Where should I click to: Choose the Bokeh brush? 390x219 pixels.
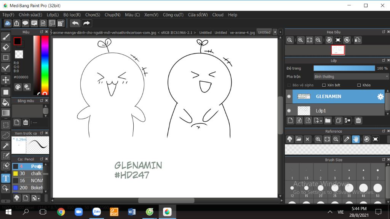tap(27, 188)
